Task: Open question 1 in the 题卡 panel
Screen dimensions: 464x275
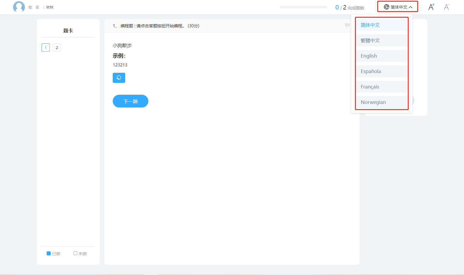Action: point(46,48)
